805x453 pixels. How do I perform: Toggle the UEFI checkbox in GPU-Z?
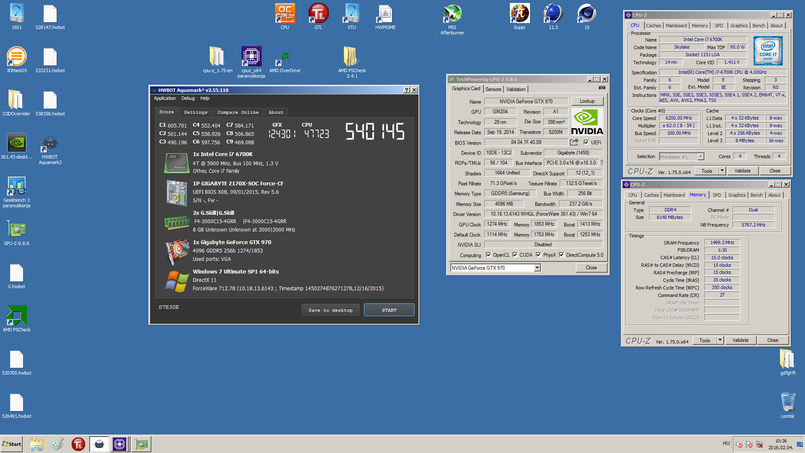pyautogui.click(x=586, y=142)
